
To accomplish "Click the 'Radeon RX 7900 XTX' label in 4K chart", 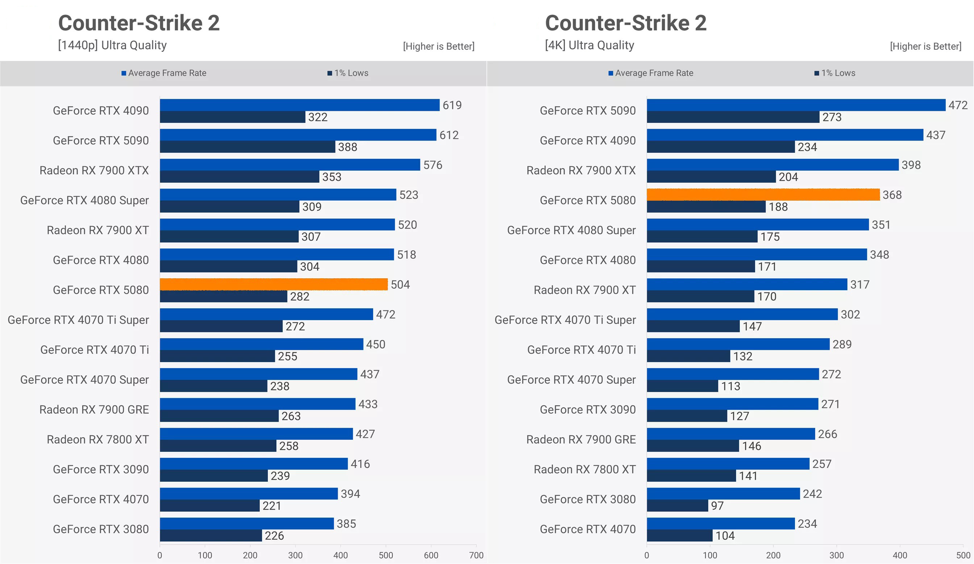I will tap(581, 170).
